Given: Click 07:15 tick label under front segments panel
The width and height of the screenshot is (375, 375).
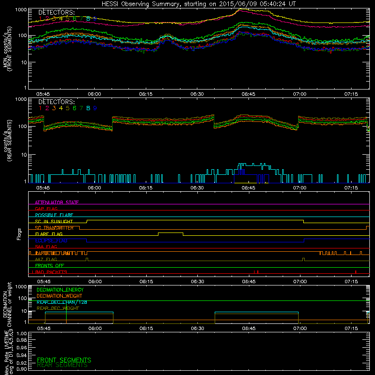Looking at the screenshot, I should tap(351, 94).
